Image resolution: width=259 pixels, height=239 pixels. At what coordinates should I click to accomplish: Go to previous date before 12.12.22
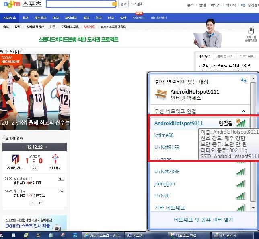click(23, 147)
